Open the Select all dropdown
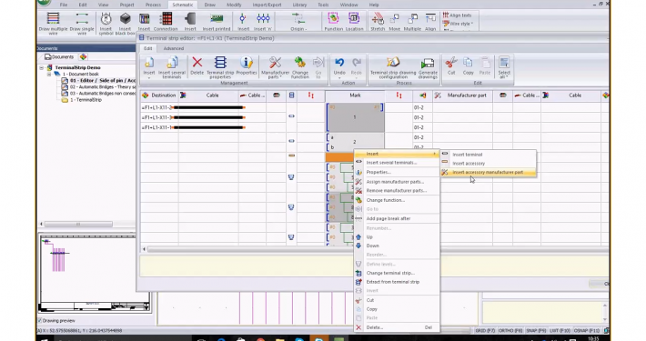 pyautogui.click(x=504, y=67)
